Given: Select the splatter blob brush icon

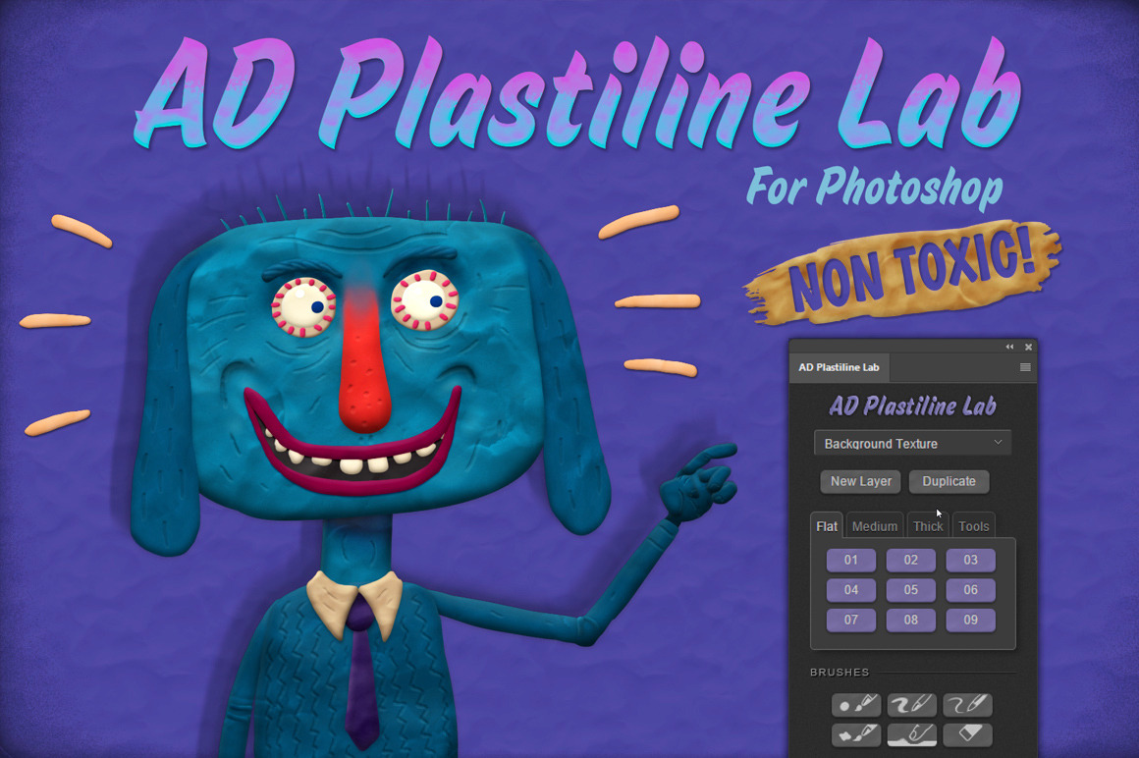Looking at the screenshot, I should pyautogui.click(x=856, y=733).
